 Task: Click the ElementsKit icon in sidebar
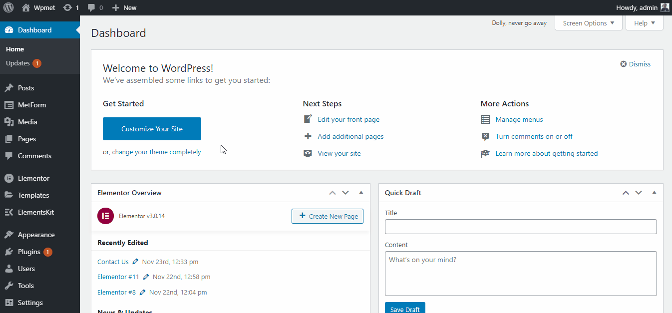[x=9, y=212]
